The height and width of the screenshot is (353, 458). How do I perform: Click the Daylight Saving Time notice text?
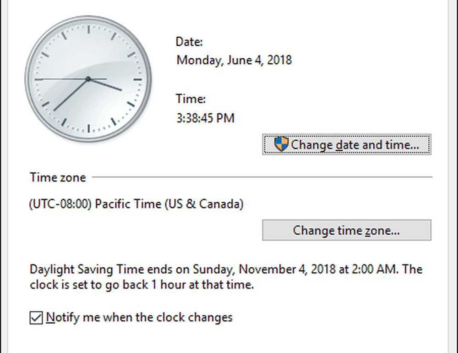tap(226, 277)
